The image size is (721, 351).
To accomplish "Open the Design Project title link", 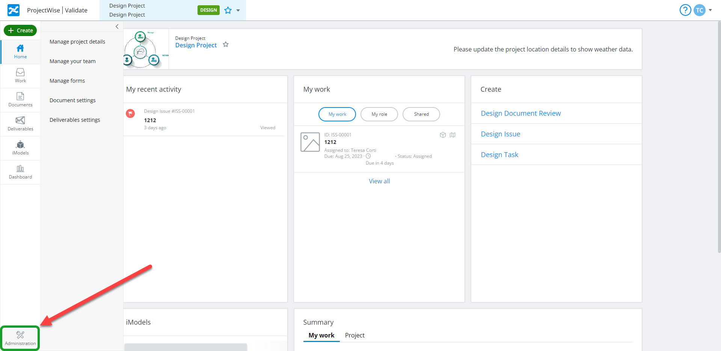I will tap(196, 45).
